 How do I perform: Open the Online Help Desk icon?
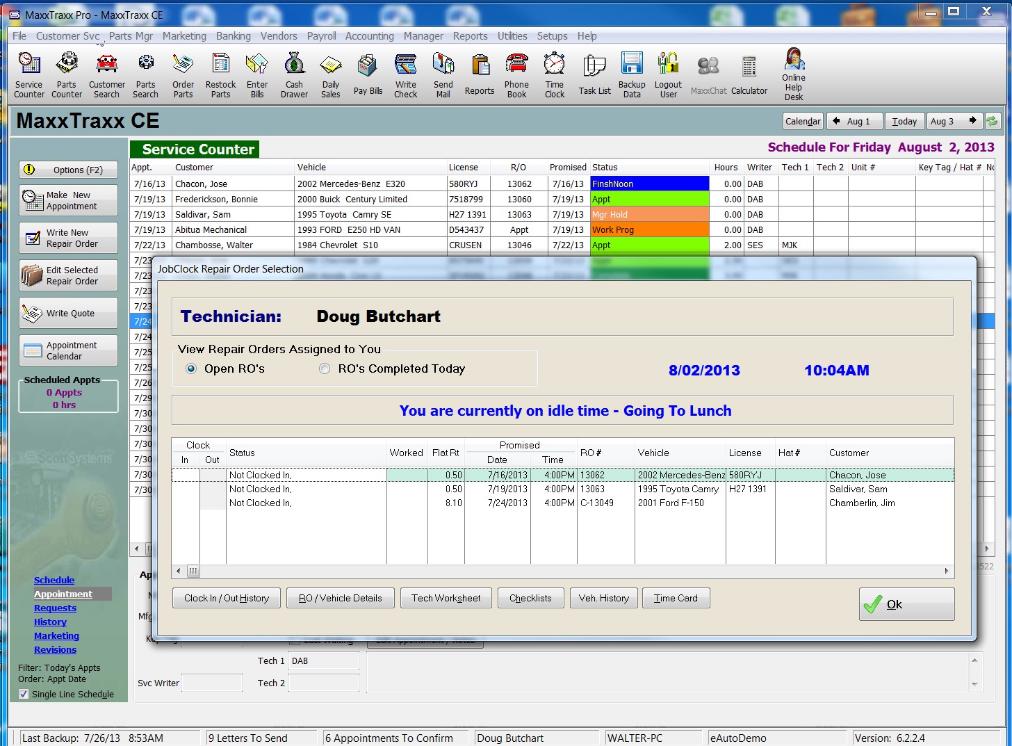pos(794,74)
